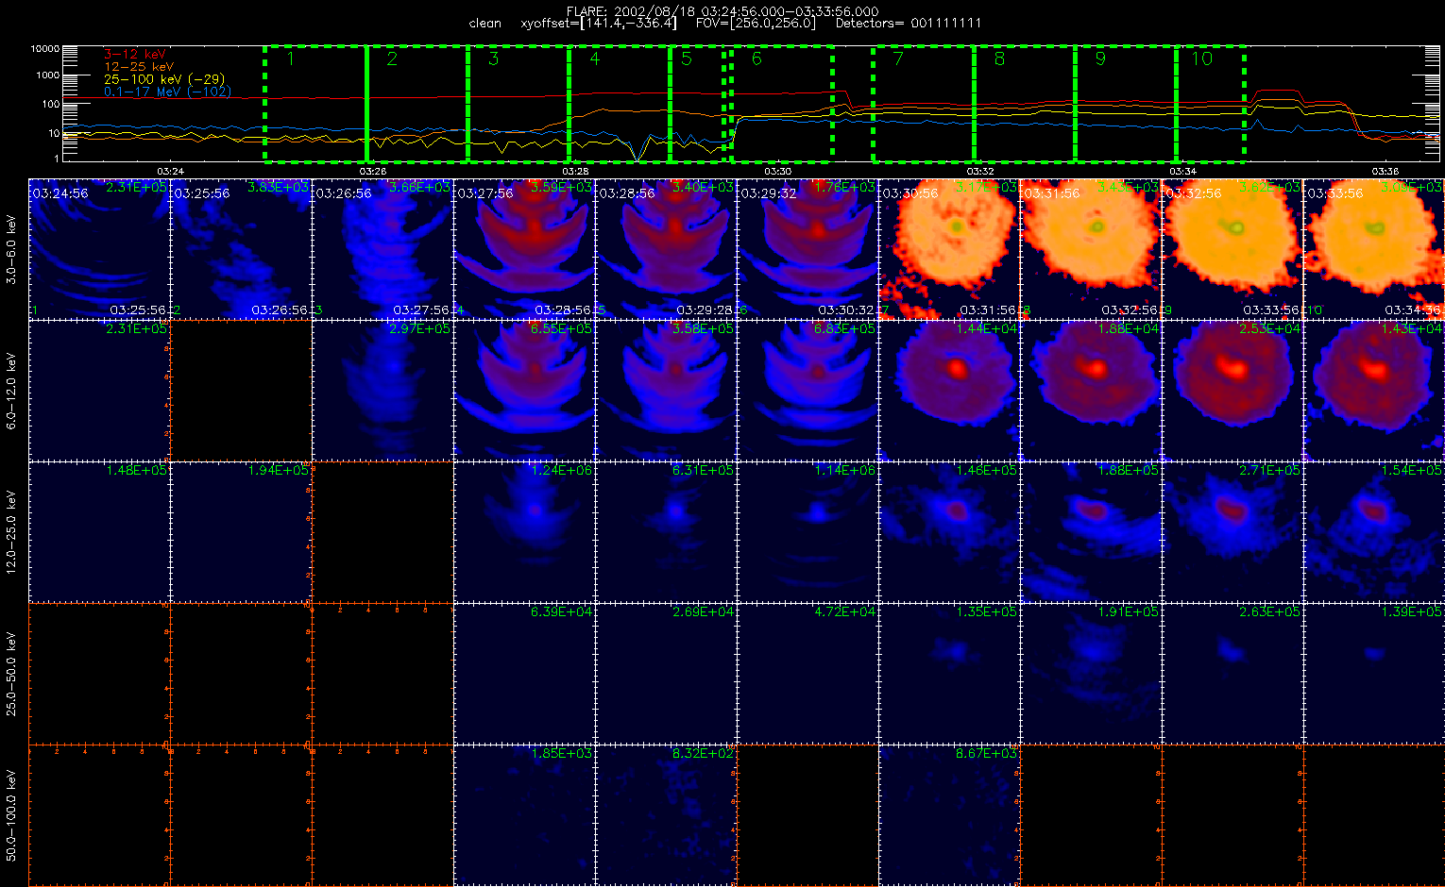This screenshot has width=1445, height=887.
Task: Select interval 7 marker in the light curve
Action: 898,59
